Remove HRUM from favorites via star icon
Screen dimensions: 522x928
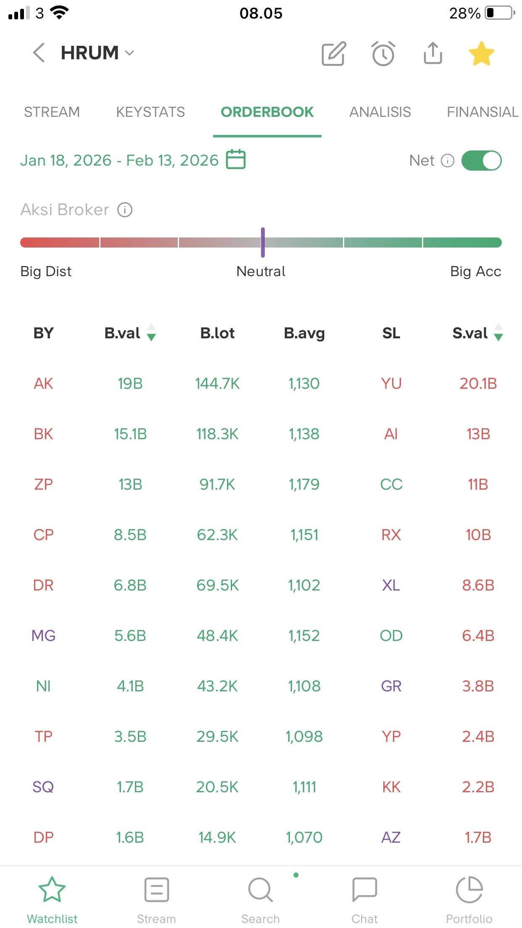(x=481, y=53)
